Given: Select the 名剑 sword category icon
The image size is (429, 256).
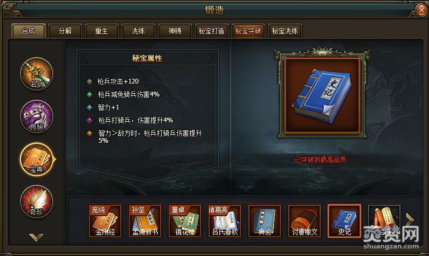Looking at the screenshot, I should (x=37, y=74).
